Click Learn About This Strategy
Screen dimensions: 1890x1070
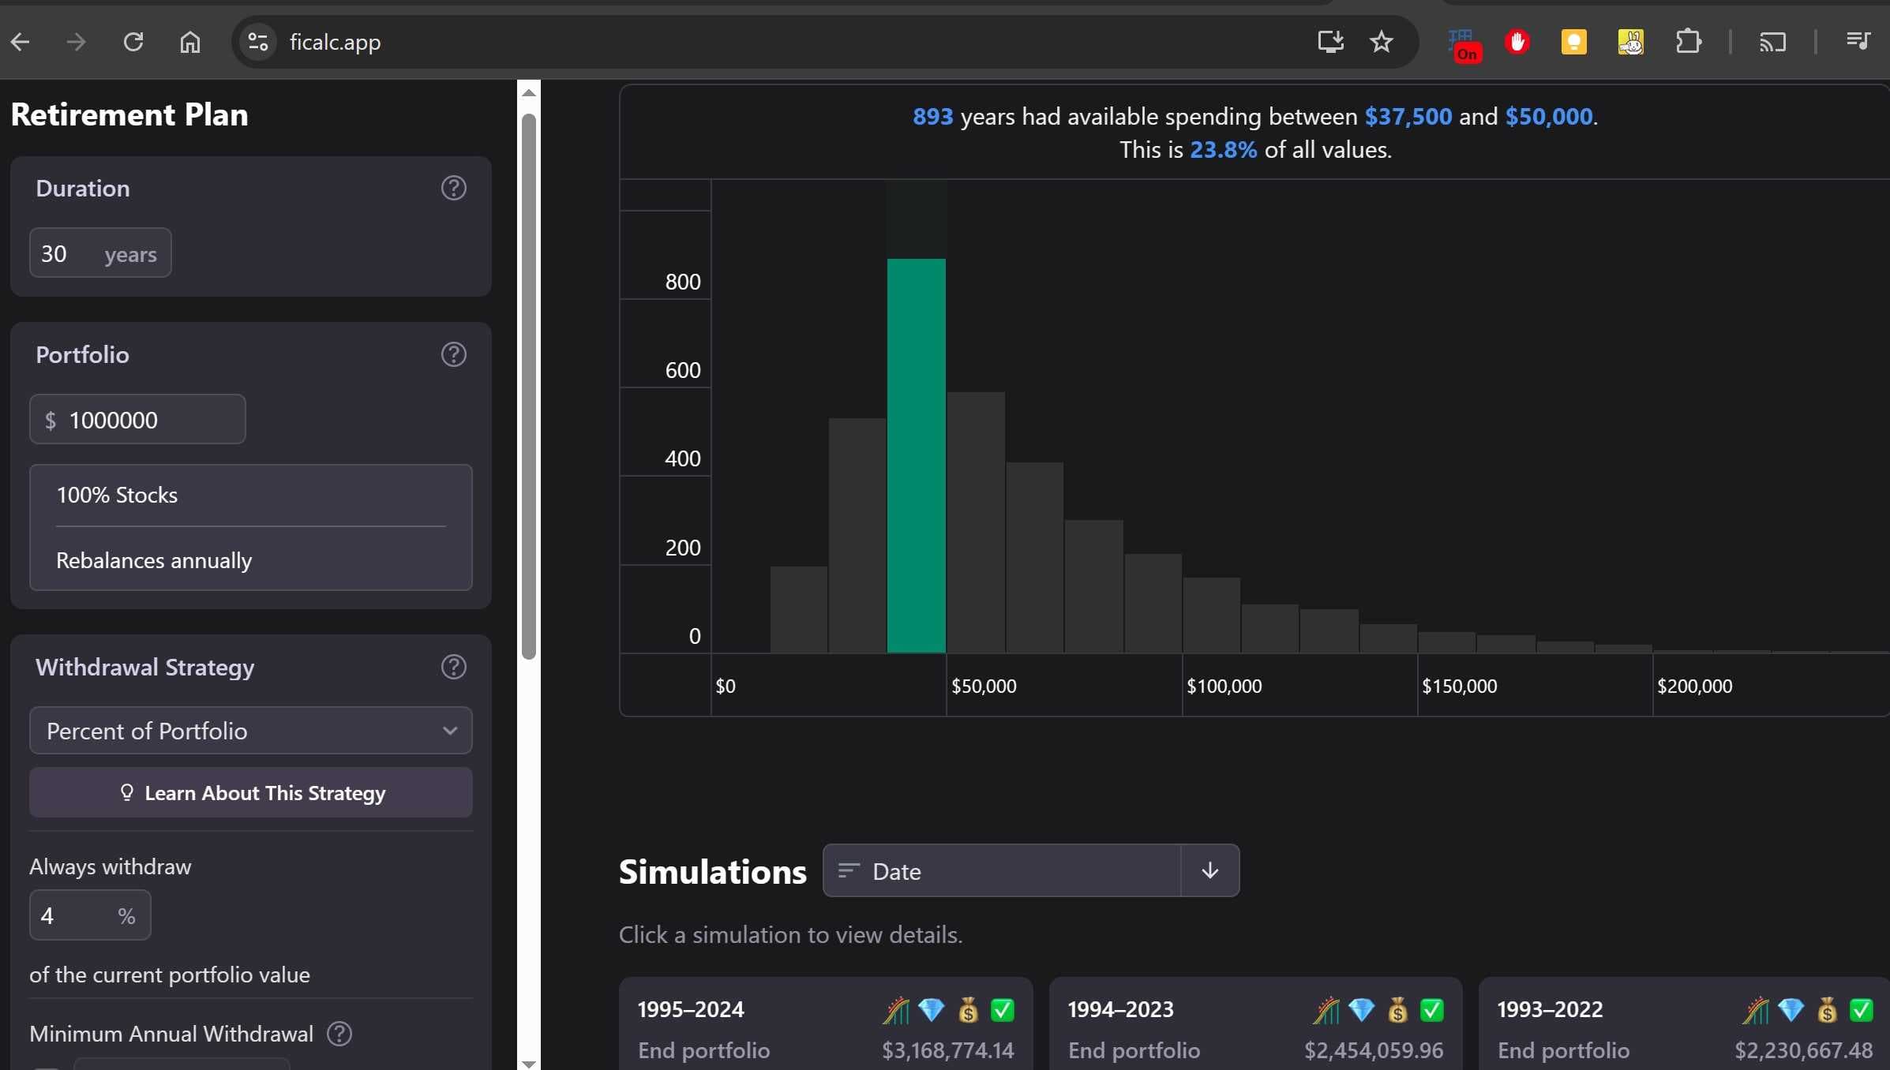tap(251, 793)
